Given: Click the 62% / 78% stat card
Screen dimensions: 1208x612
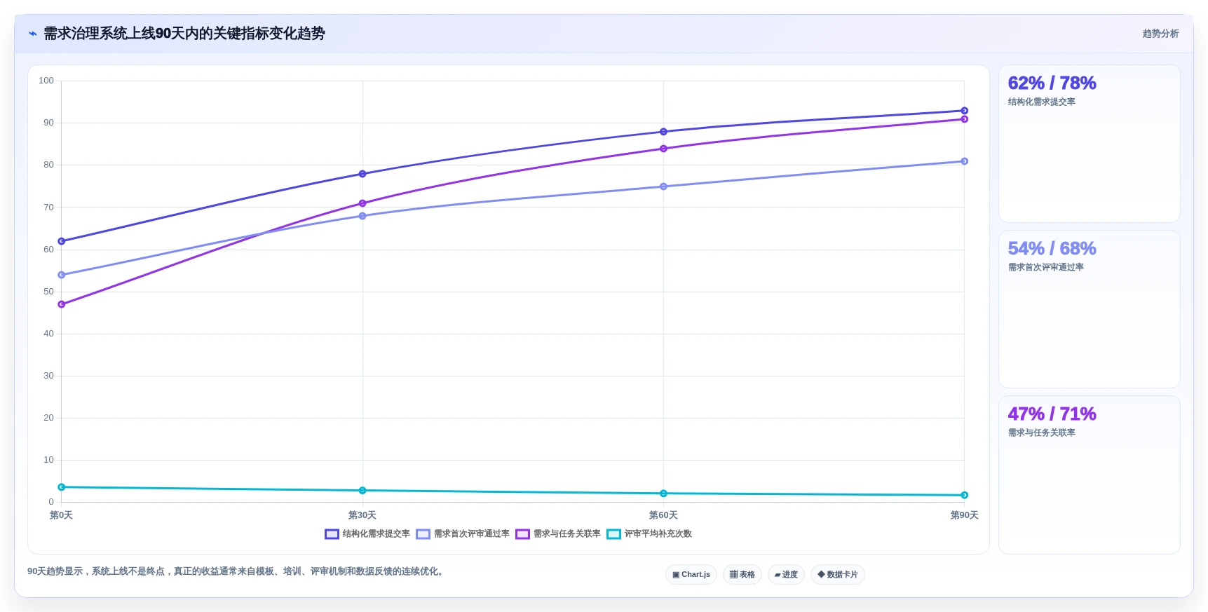Looking at the screenshot, I should (x=1089, y=144).
